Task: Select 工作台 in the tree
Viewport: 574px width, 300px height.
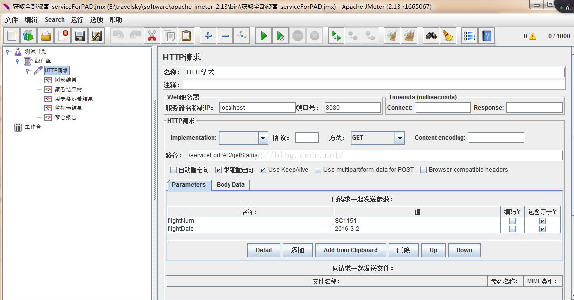Action: tap(33, 127)
